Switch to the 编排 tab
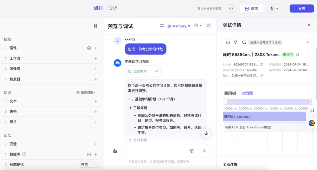The image size is (317, 170). click(x=99, y=8)
